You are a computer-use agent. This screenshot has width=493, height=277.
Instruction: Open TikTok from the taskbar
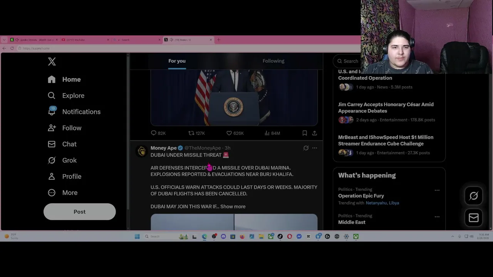tap(280, 237)
